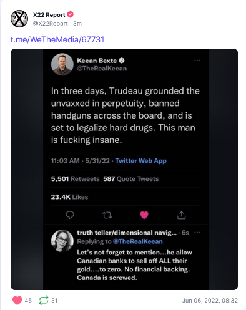The image size is (246, 310).
Task: Click the white verified badge beside Keean Bexte
Action: pos(122,61)
